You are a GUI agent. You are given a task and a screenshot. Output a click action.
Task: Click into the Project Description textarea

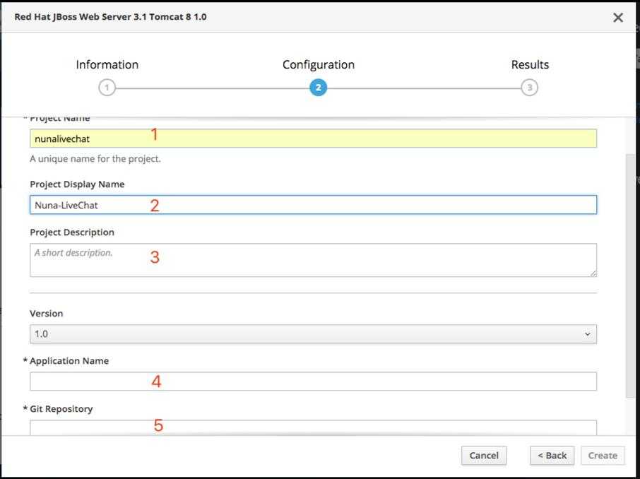click(x=313, y=260)
